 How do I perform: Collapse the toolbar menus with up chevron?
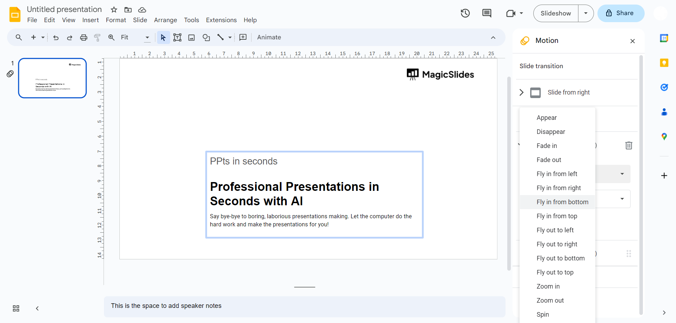click(x=493, y=38)
